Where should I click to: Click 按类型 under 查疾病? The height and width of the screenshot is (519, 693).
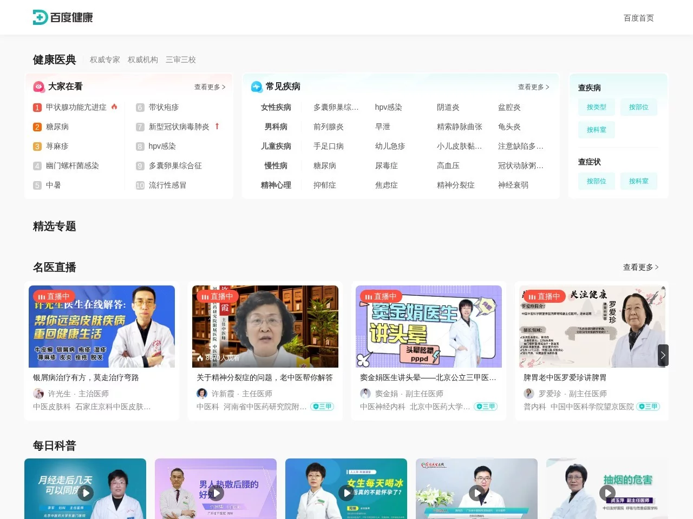click(596, 107)
